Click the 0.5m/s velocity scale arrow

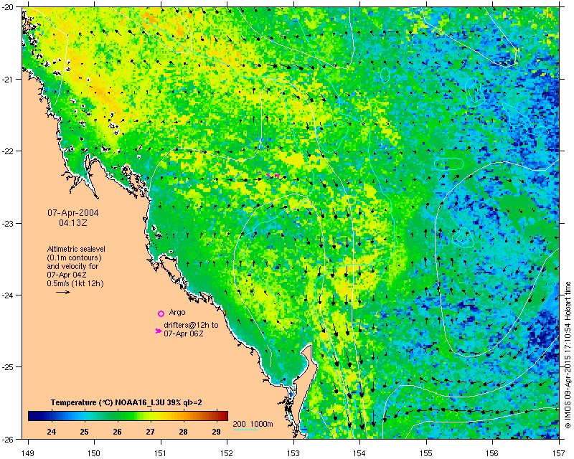(63, 292)
